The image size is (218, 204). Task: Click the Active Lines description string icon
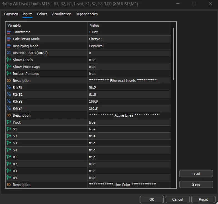(x=9, y=115)
